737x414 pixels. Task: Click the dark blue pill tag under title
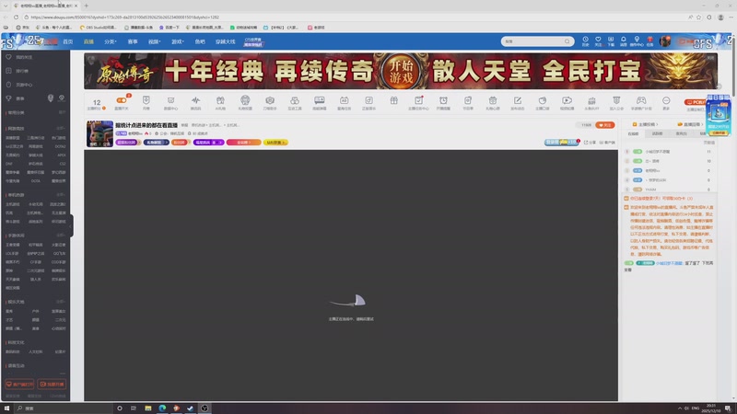coord(157,143)
